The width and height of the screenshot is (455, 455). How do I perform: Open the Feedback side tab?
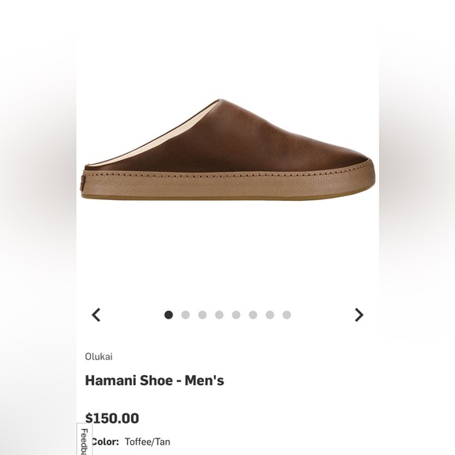click(85, 439)
